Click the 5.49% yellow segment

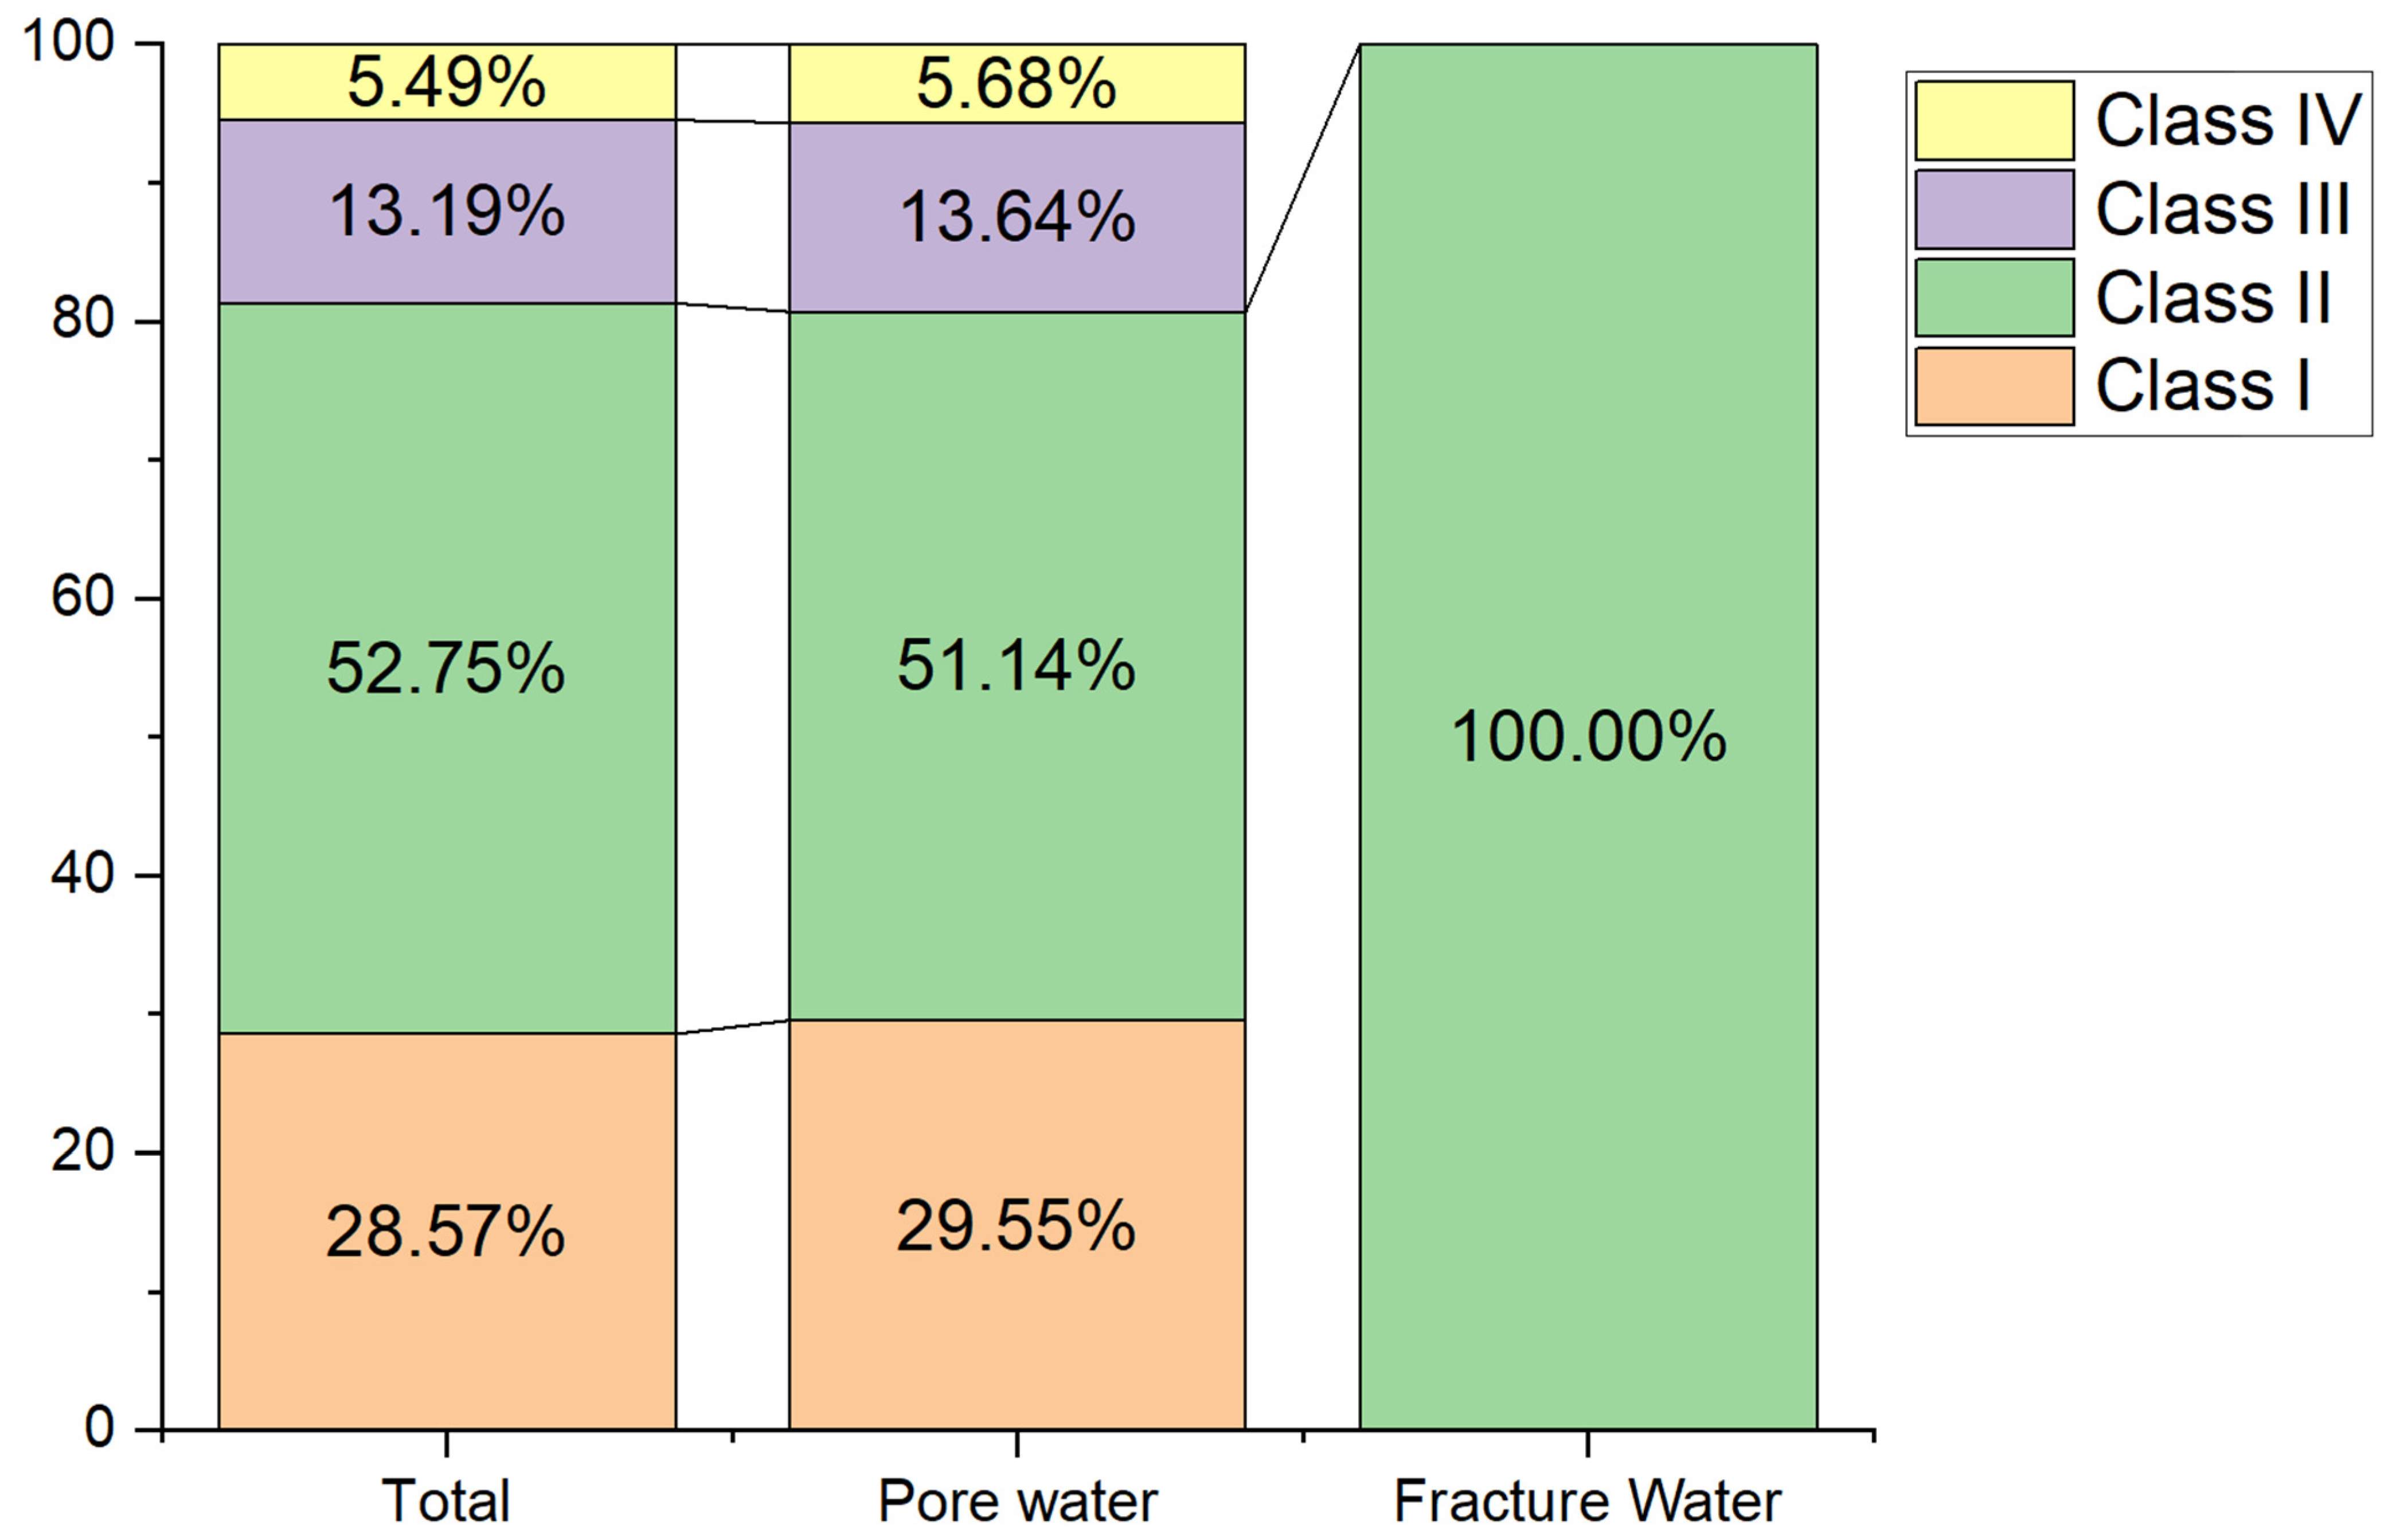[x=447, y=82]
